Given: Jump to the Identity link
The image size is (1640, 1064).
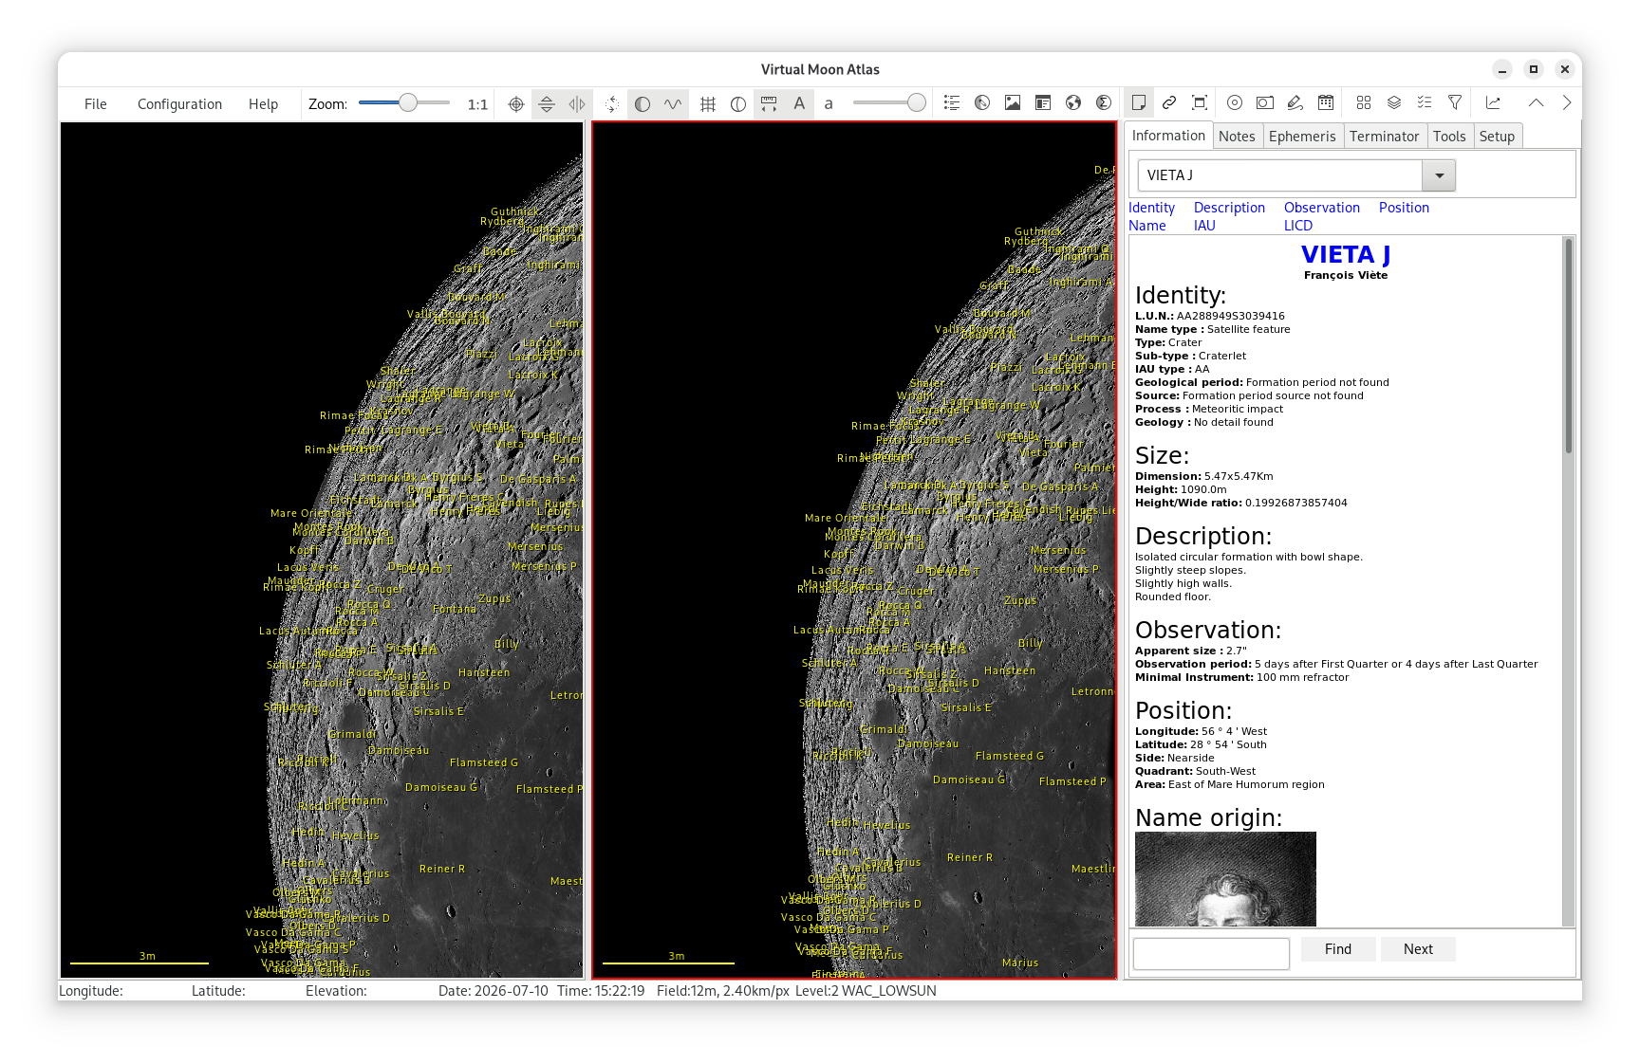Looking at the screenshot, I should [x=1151, y=208].
